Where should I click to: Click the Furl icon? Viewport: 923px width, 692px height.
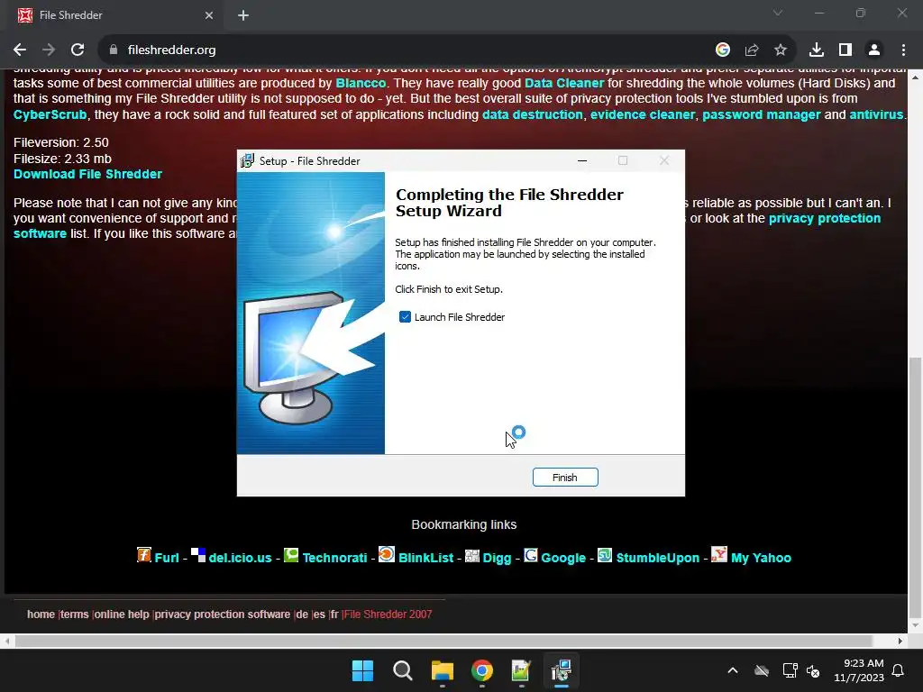pos(144,555)
